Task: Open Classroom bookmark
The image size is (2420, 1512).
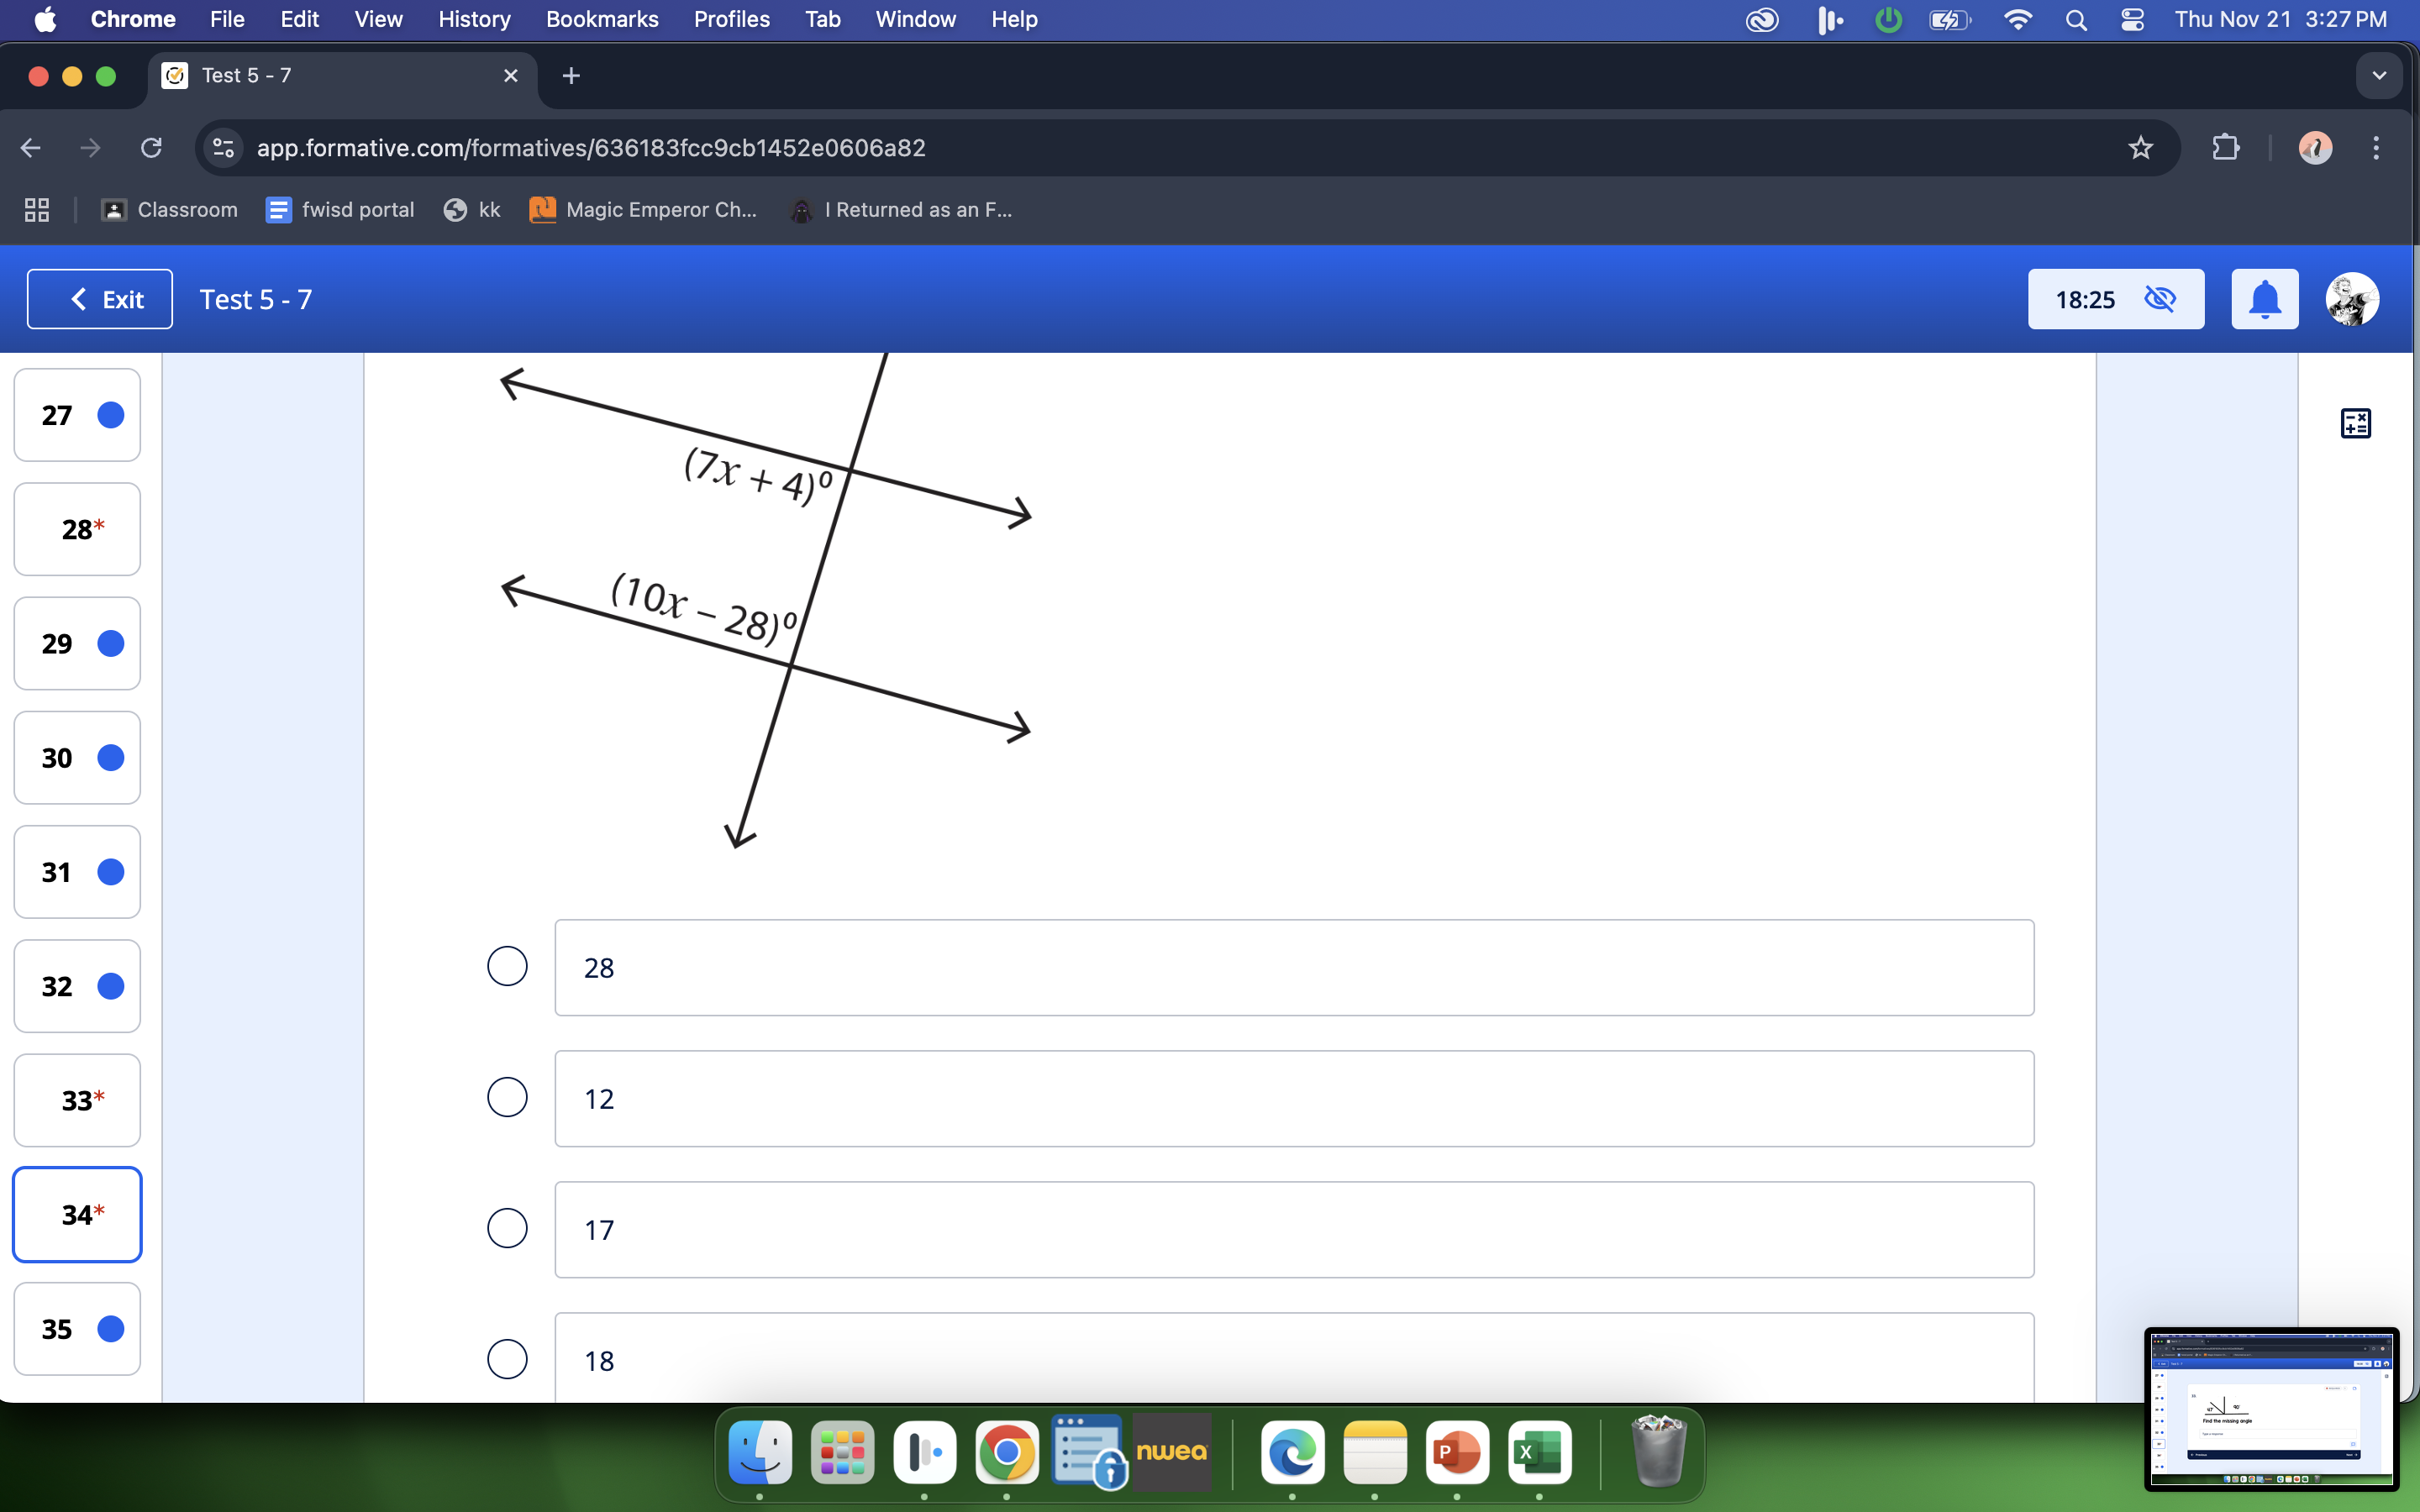Action: 170,210
